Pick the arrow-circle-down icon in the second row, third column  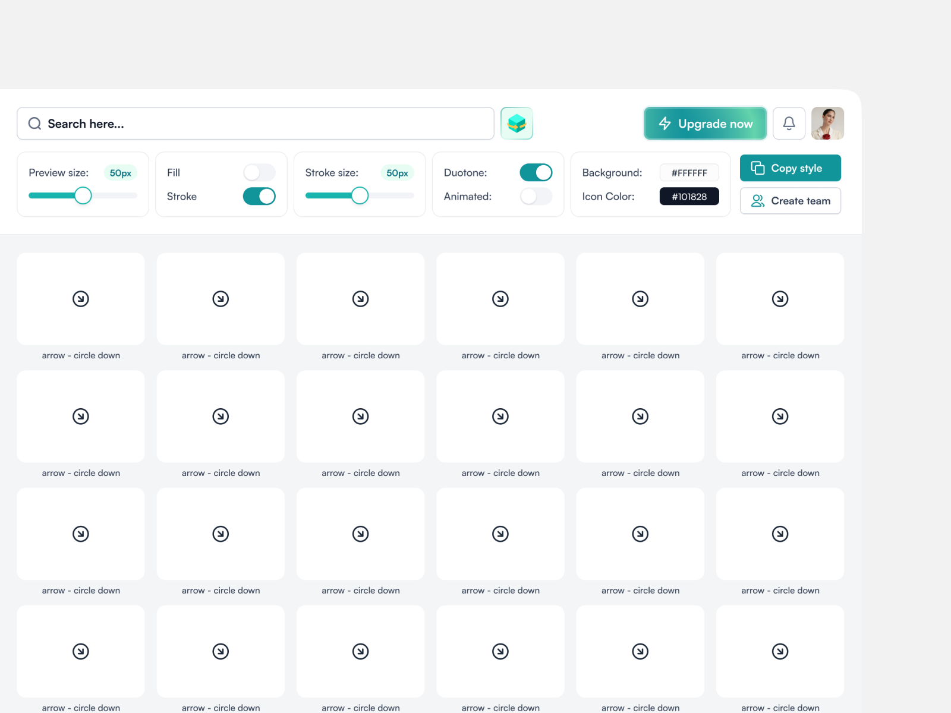pyautogui.click(x=360, y=417)
